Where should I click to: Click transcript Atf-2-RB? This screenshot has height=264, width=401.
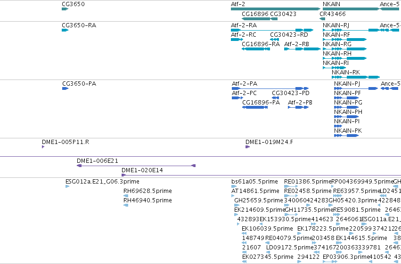tap(303, 49)
